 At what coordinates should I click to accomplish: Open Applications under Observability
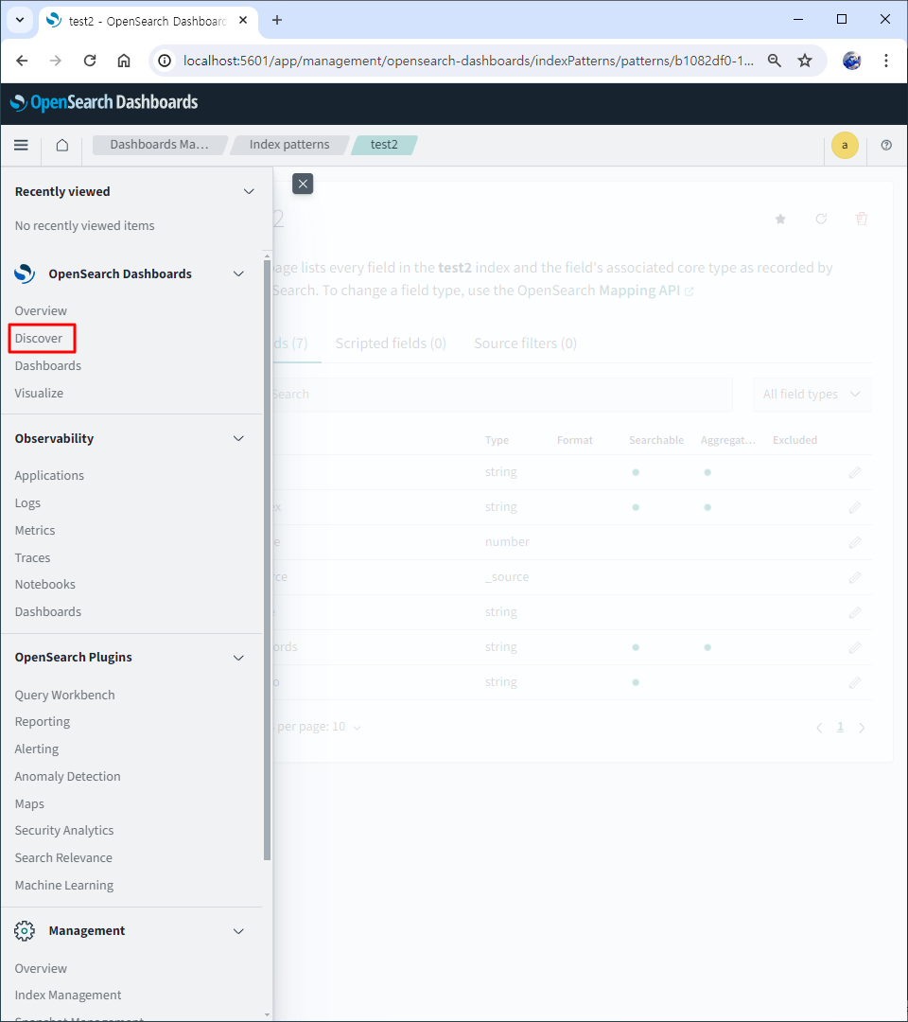pyautogui.click(x=49, y=476)
